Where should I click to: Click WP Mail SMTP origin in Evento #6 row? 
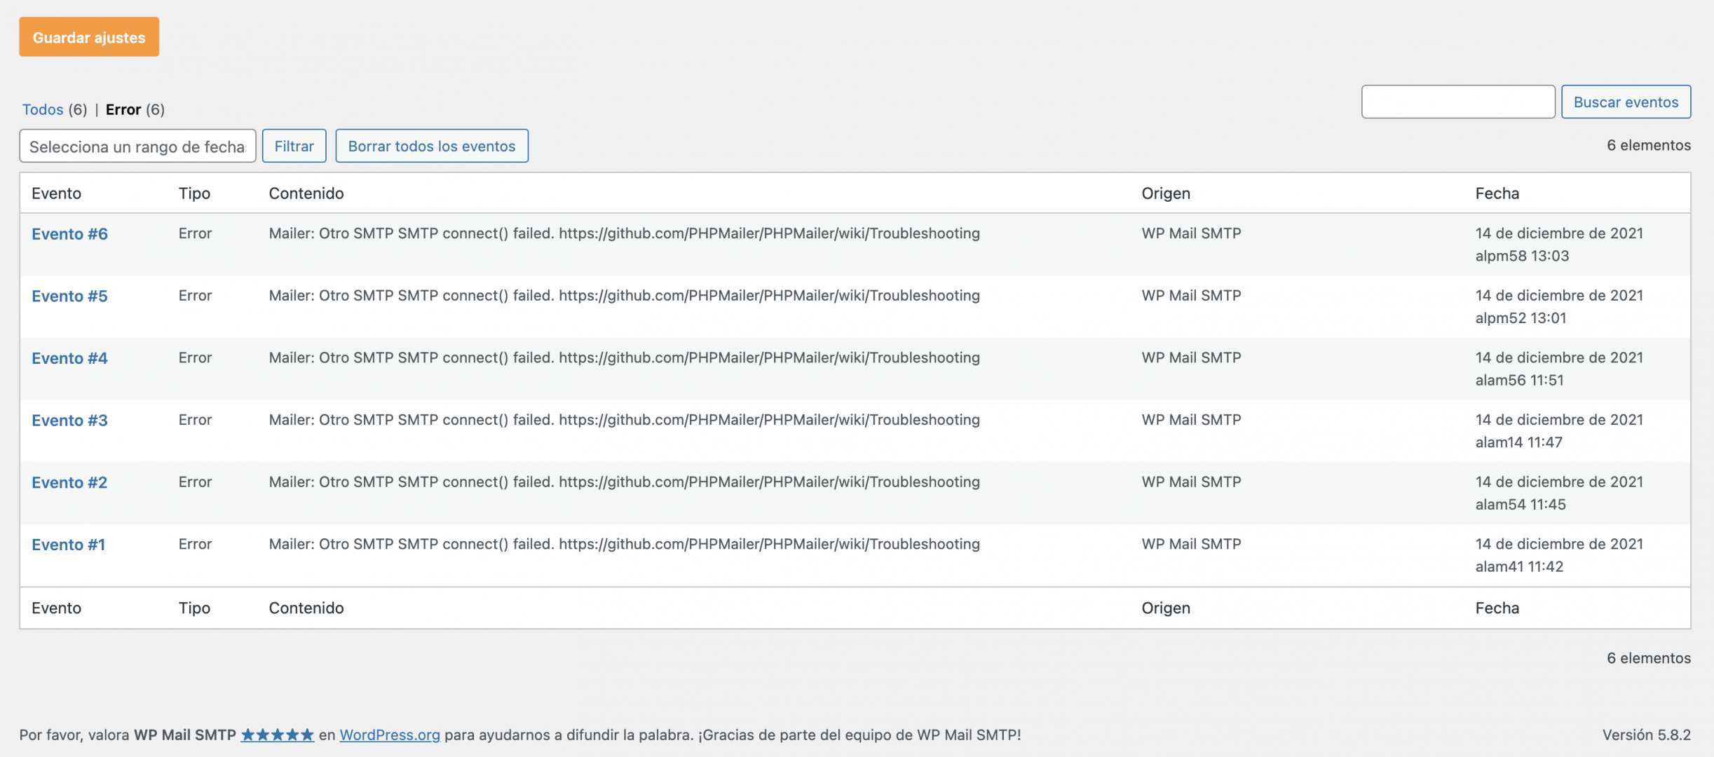coord(1191,233)
